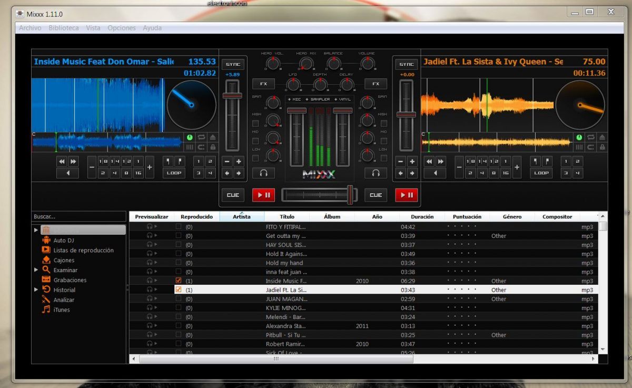The image size is (632, 388).
Task: Click rewind button on the right deck
Action: pyautogui.click(x=430, y=162)
